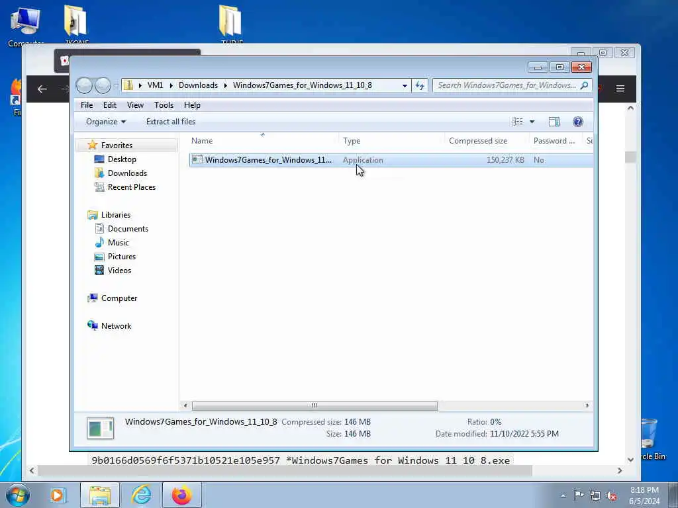Image resolution: width=678 pixels, height=508 pixels.
Task: Open the Music library
Action: tap(118, 242)
